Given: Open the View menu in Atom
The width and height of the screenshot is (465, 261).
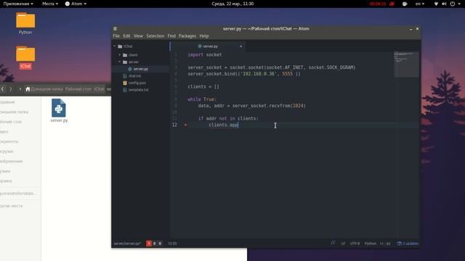Looking at the screenshot, I should pyautogui.click(x=138, y=36).
